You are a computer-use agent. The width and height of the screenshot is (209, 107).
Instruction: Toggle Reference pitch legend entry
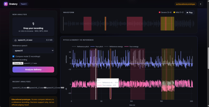pyautogui.click(x=80, y=47)
